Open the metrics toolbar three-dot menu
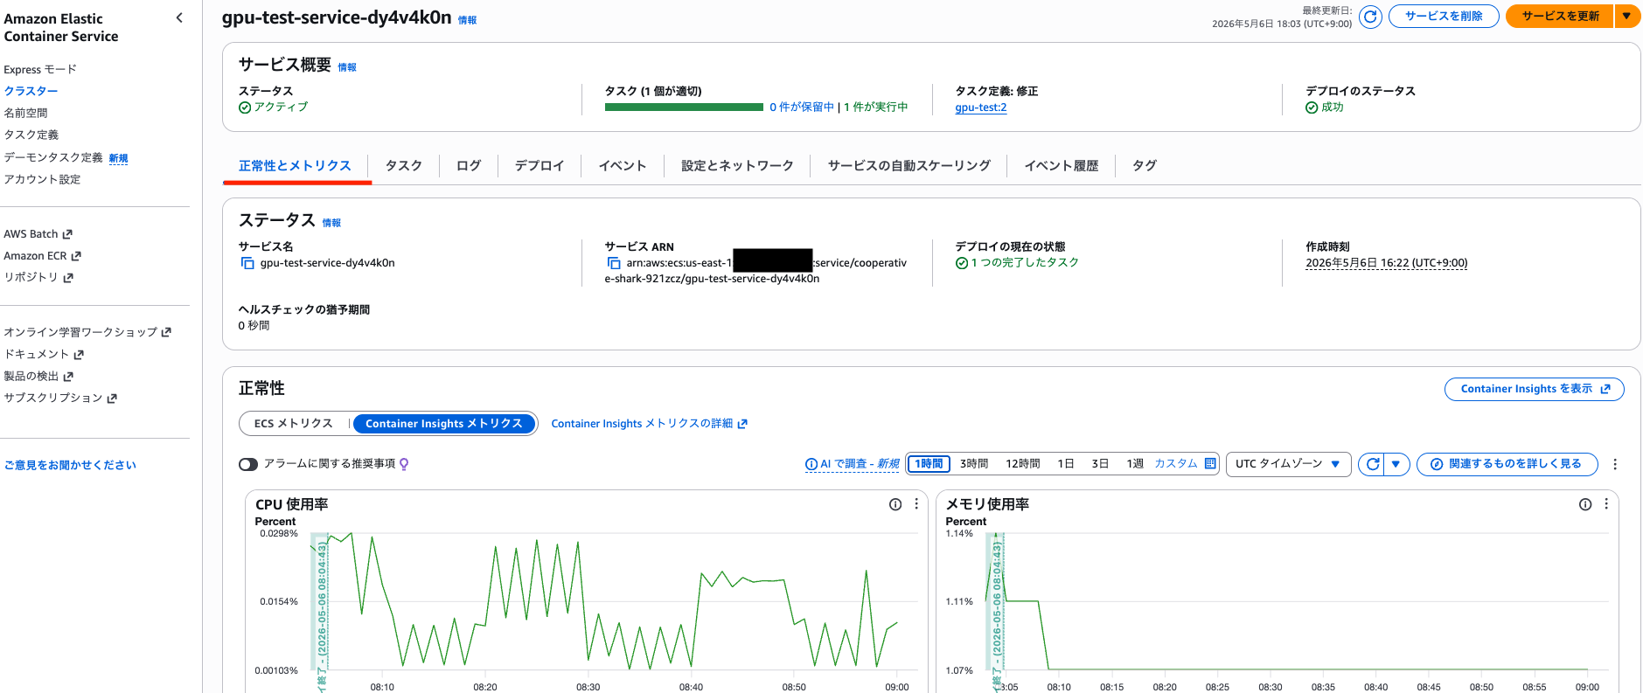The height and width of the screenshot is (693, 1643). tap(1615, 464)
